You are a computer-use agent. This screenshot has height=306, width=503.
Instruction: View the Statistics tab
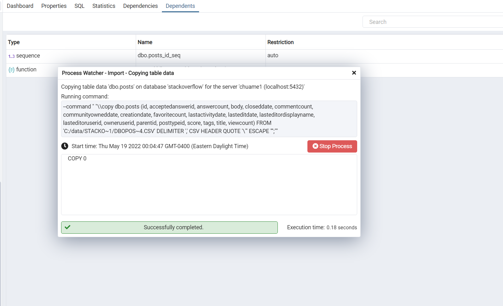pos(104,6)
